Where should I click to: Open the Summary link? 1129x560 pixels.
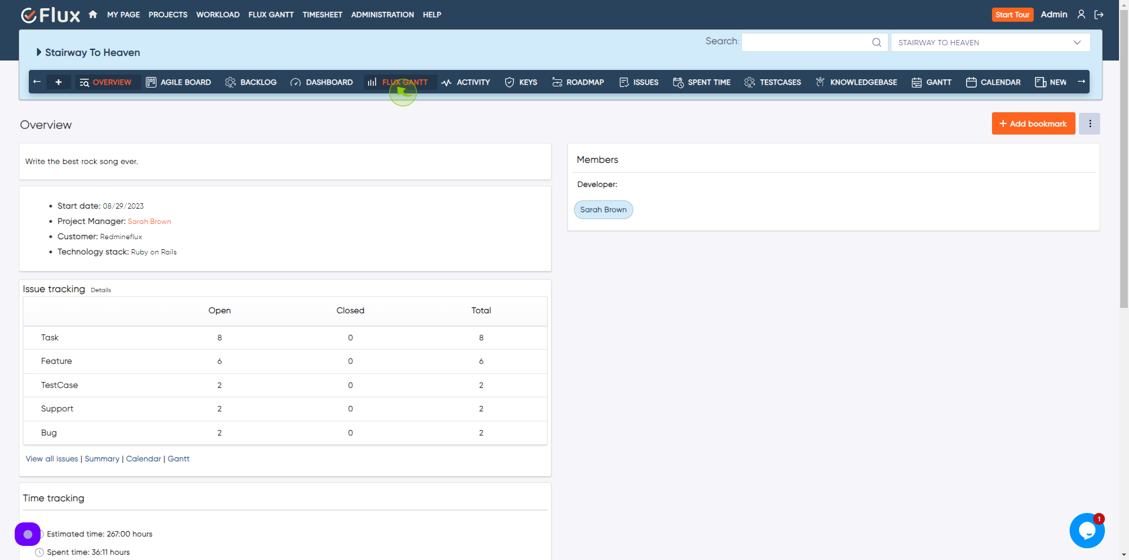pos(102,459)
